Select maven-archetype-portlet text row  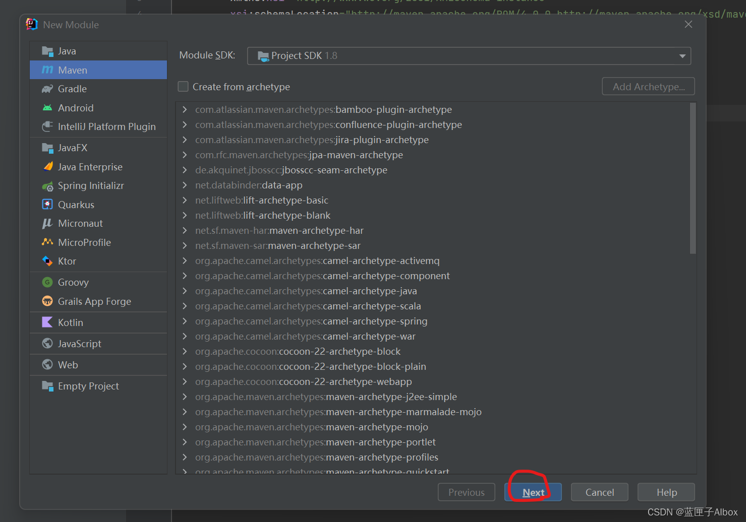316,442
